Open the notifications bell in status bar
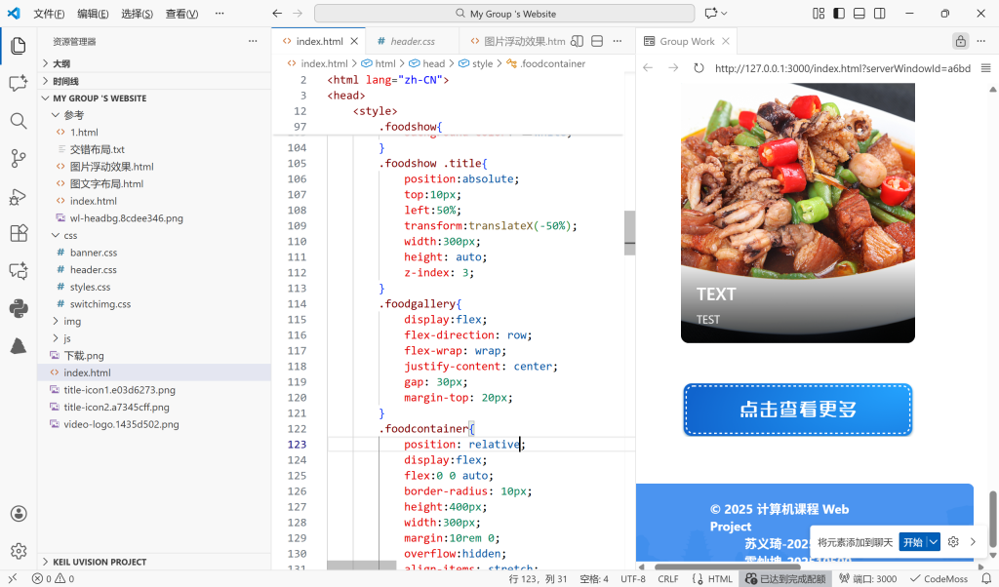999x587 pixels. pyautogui.click(x=985, y=578)
